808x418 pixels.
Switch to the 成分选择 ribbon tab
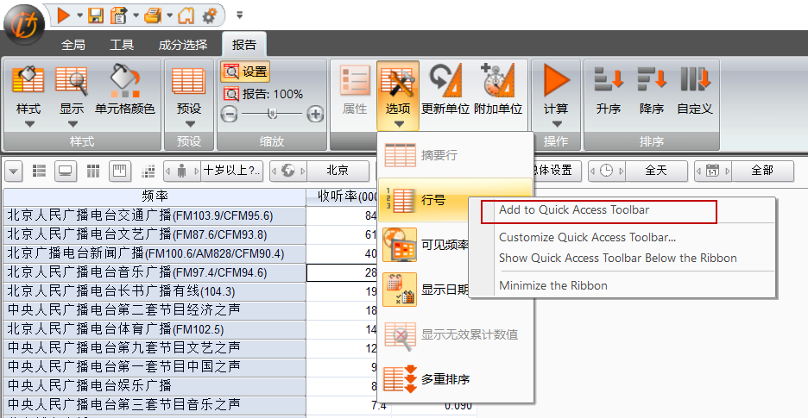[x=183, y=45]
